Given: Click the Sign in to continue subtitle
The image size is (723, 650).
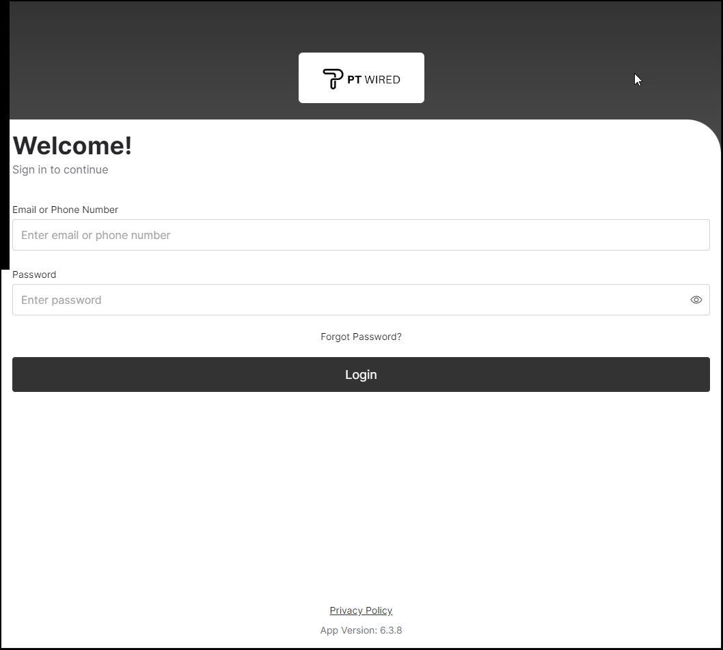Looking at the screenshot, I should (x=60, y=170).
